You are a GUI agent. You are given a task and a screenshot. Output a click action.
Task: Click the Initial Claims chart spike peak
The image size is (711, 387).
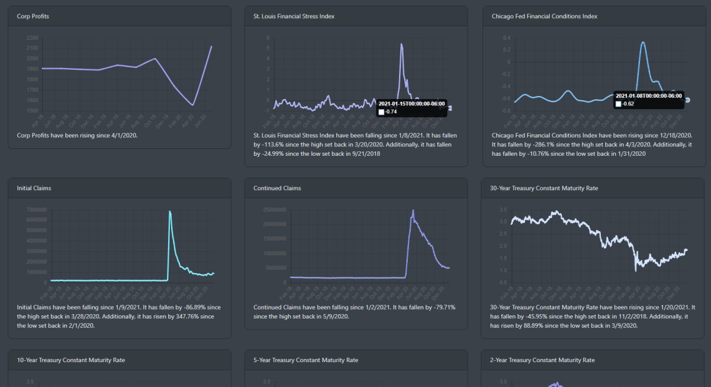pyautogui.click(x=170, y=213)
